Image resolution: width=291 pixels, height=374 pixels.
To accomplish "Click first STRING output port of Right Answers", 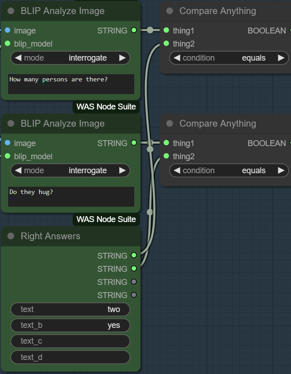I will (134, 256).
